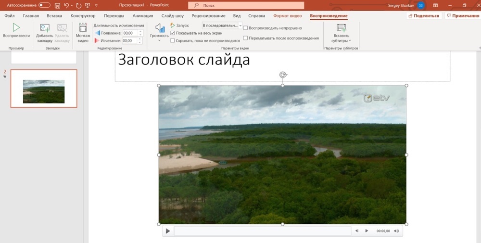This screenshot has height=243, width=481.
Task: Save the presentation with the floppy disk icon
Action: coord(57,5)
